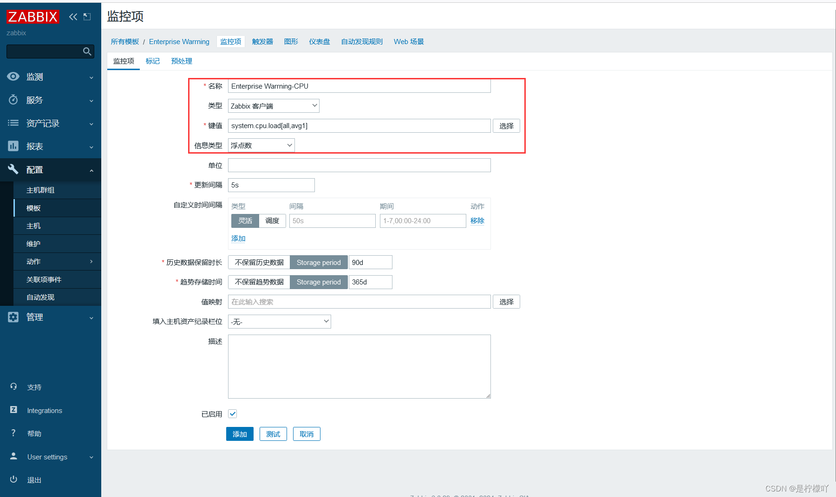
Task: Select the 调度 interval type
Action: click(272, 221)
